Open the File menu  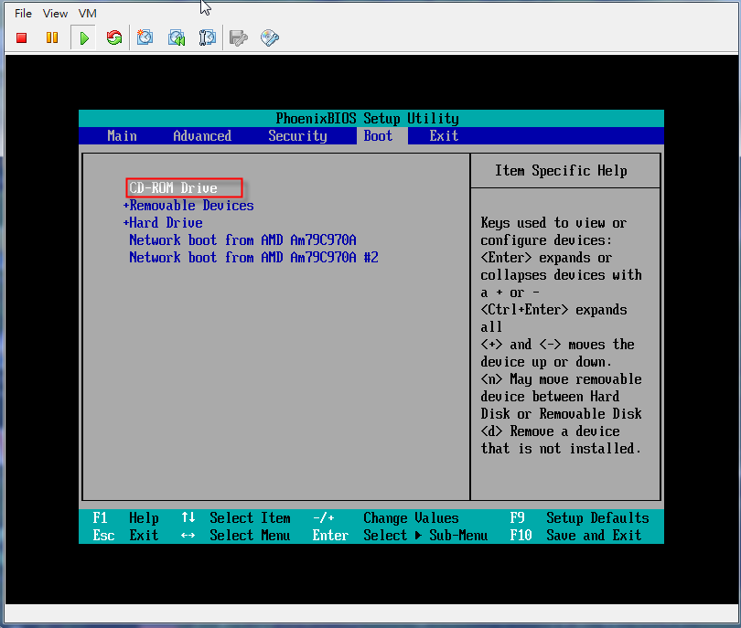(22, 13)
